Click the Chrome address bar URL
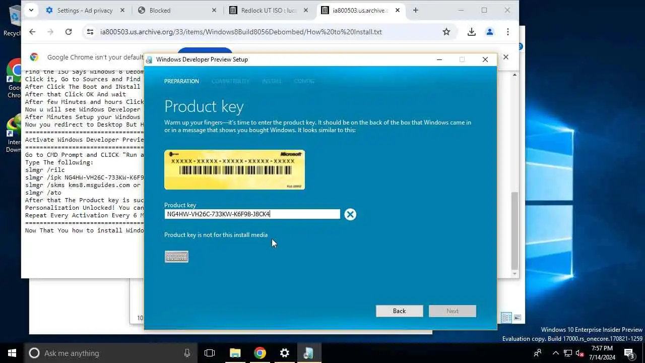The height and width of the screenshot is (363, 645). click(x=241, y=32)
